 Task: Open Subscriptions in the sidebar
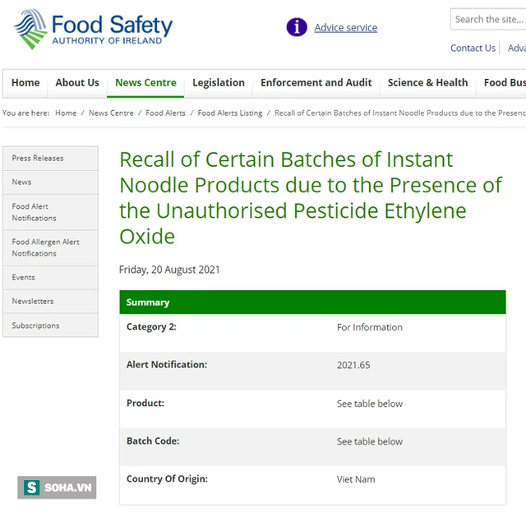(36, 325)
